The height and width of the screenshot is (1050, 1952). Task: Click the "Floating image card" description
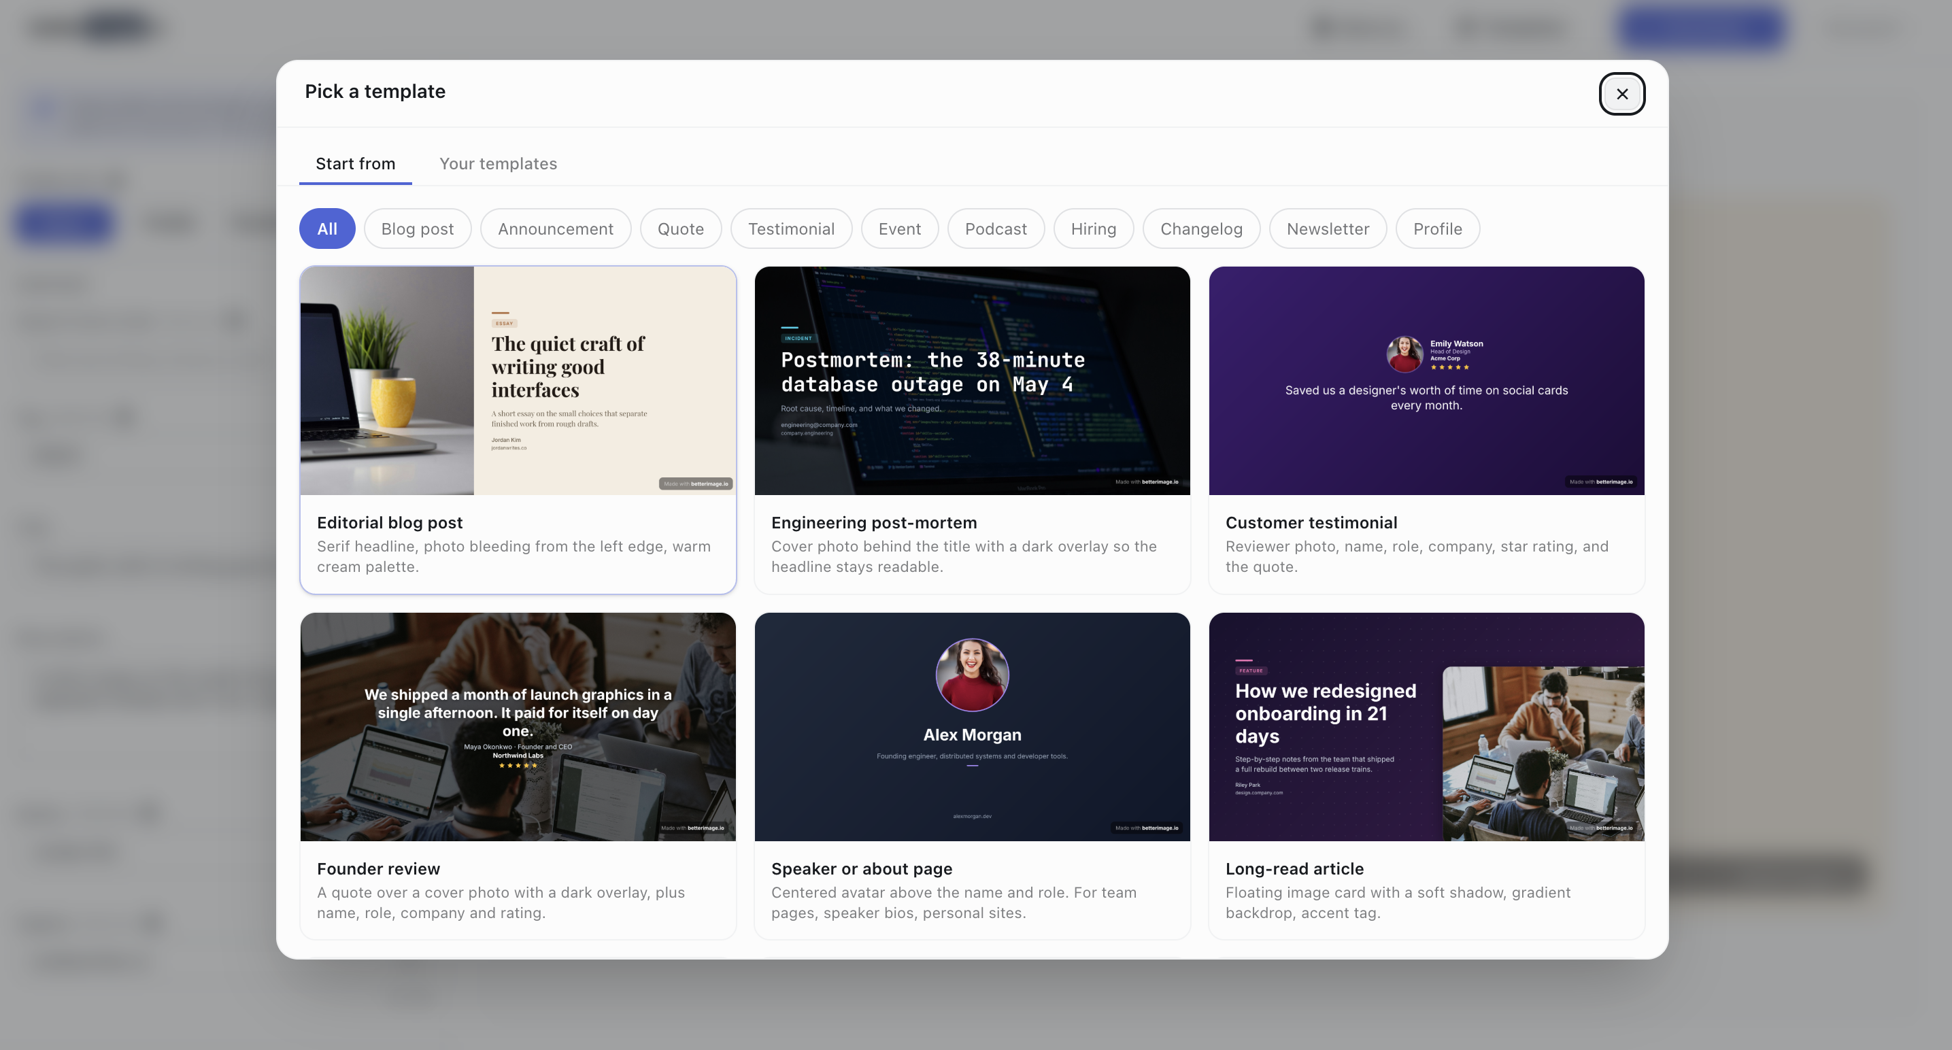click(x=1397, y=903)
